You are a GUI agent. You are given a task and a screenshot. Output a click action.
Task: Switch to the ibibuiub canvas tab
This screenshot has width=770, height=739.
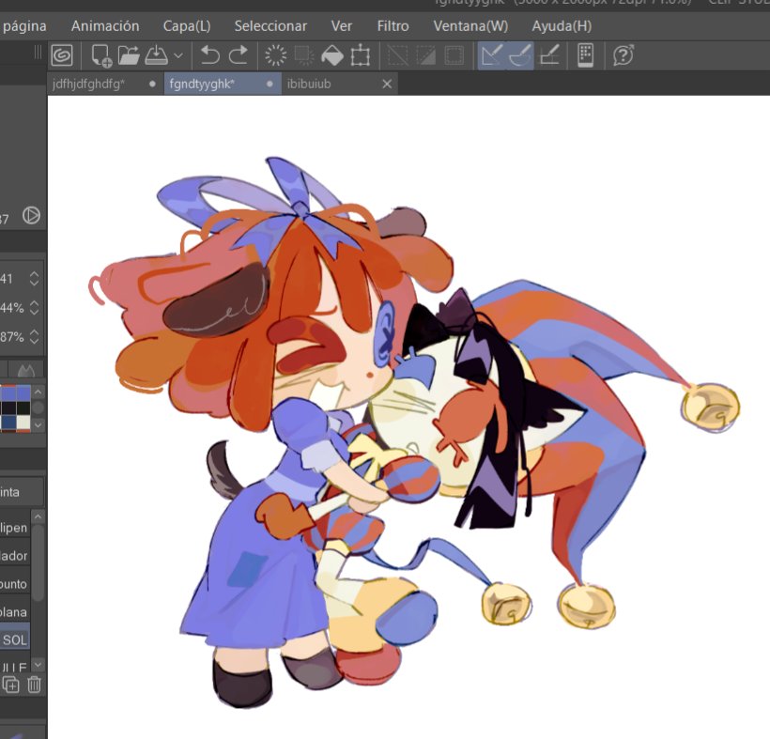pos(339,84)
